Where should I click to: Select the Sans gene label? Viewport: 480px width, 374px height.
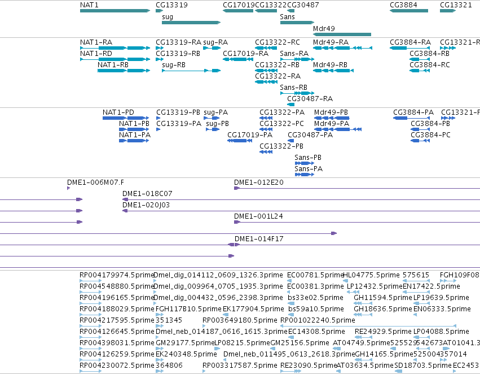pos(287,16)
